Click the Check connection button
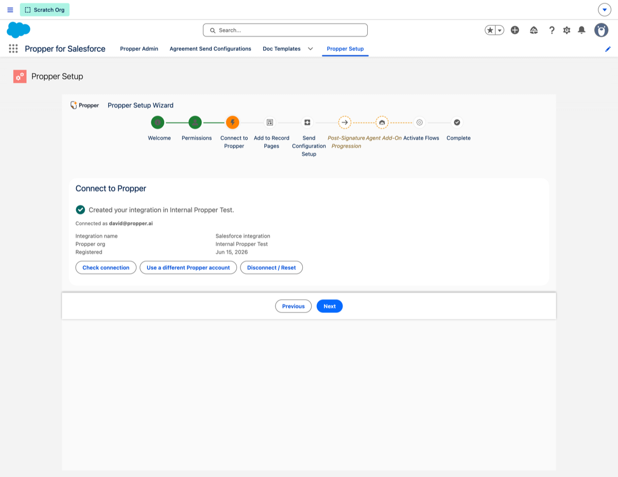Image resolution: width=618 pixels, height=477 pixels. point(106,268)
